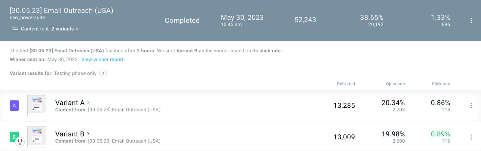Click the campaign's 38.65% open rate figure
Image resolution: width=481 pixels, height=151 pixels.
[x=372, y=18]
